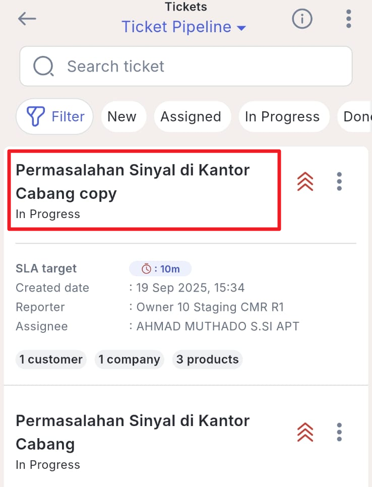Open the header three-dot overflow menu
Viewport: 372px width, 487px height.
pyautogui.click(x=348, y=19)
